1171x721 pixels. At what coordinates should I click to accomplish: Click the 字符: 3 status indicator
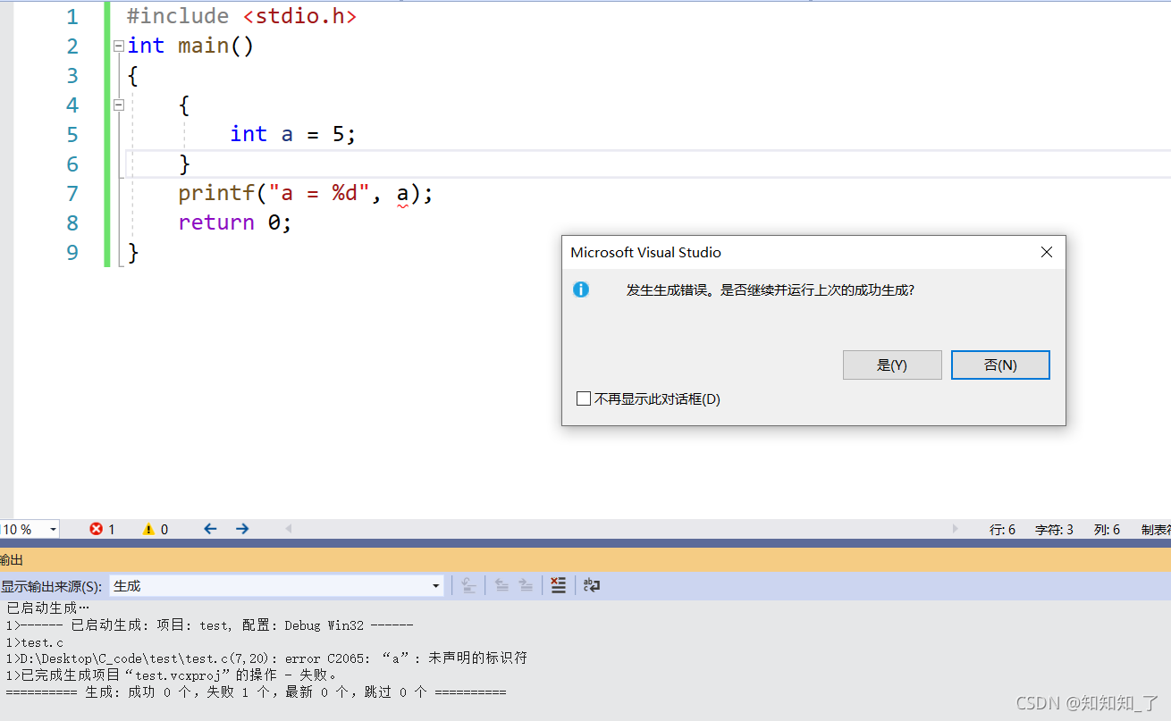click(1054, 529)
